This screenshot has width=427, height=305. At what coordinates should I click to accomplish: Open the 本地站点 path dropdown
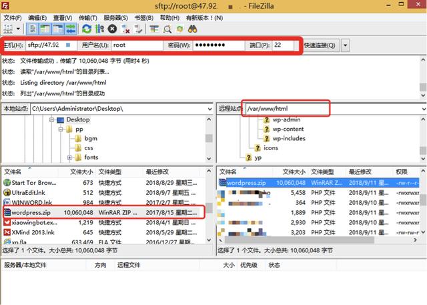209,109
